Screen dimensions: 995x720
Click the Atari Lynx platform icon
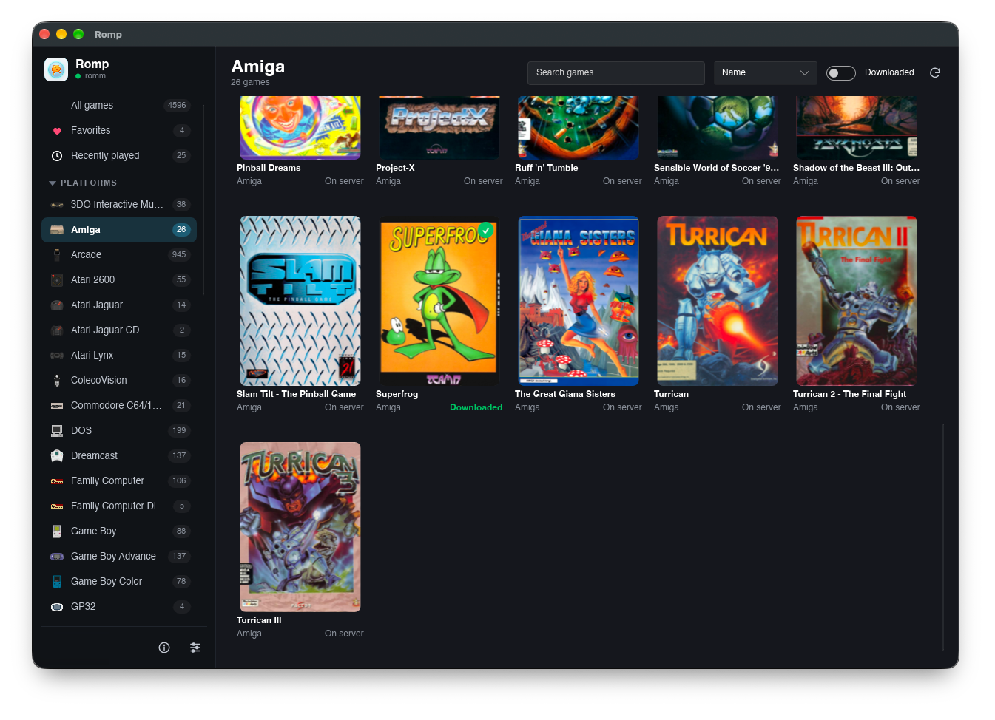coord(57,356)
